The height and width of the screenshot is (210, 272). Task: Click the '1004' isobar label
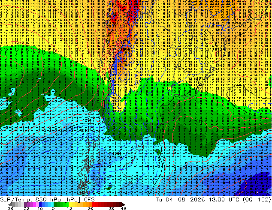click(x=117, y=153)
